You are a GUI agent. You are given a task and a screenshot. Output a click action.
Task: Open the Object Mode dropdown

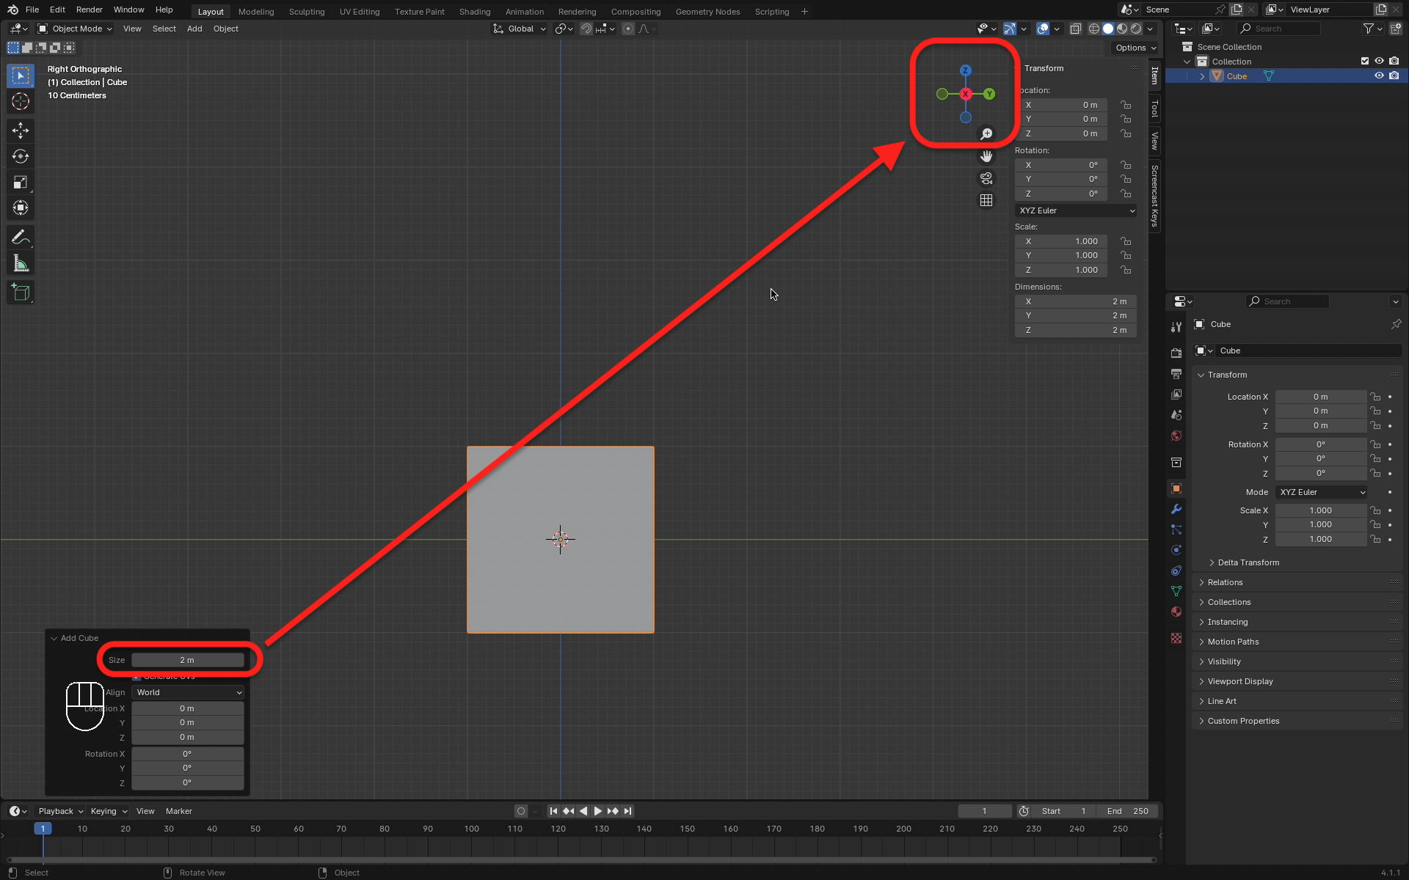tap(75, 29)
